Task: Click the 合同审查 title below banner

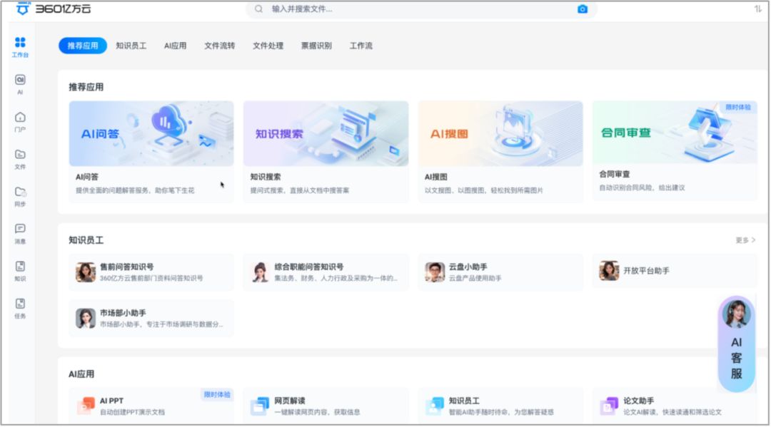Action: [x=615, y=174]
